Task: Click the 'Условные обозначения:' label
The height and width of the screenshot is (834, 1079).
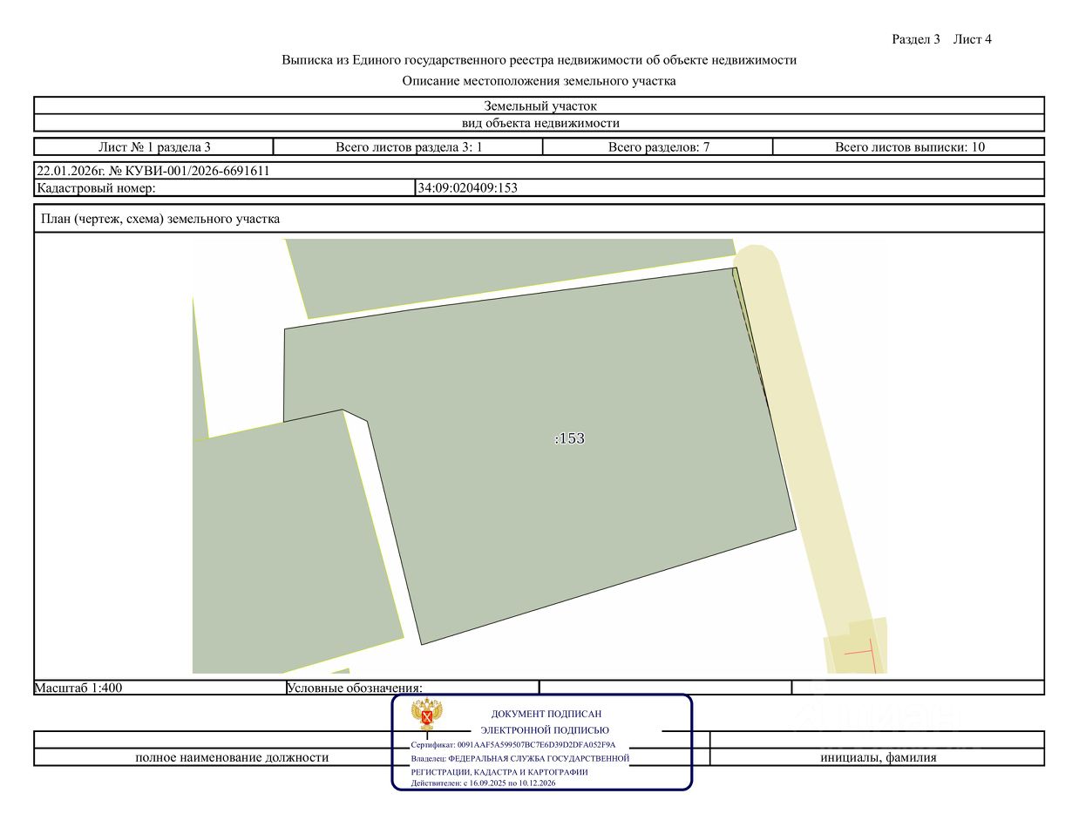Action: tap(355, 688)
